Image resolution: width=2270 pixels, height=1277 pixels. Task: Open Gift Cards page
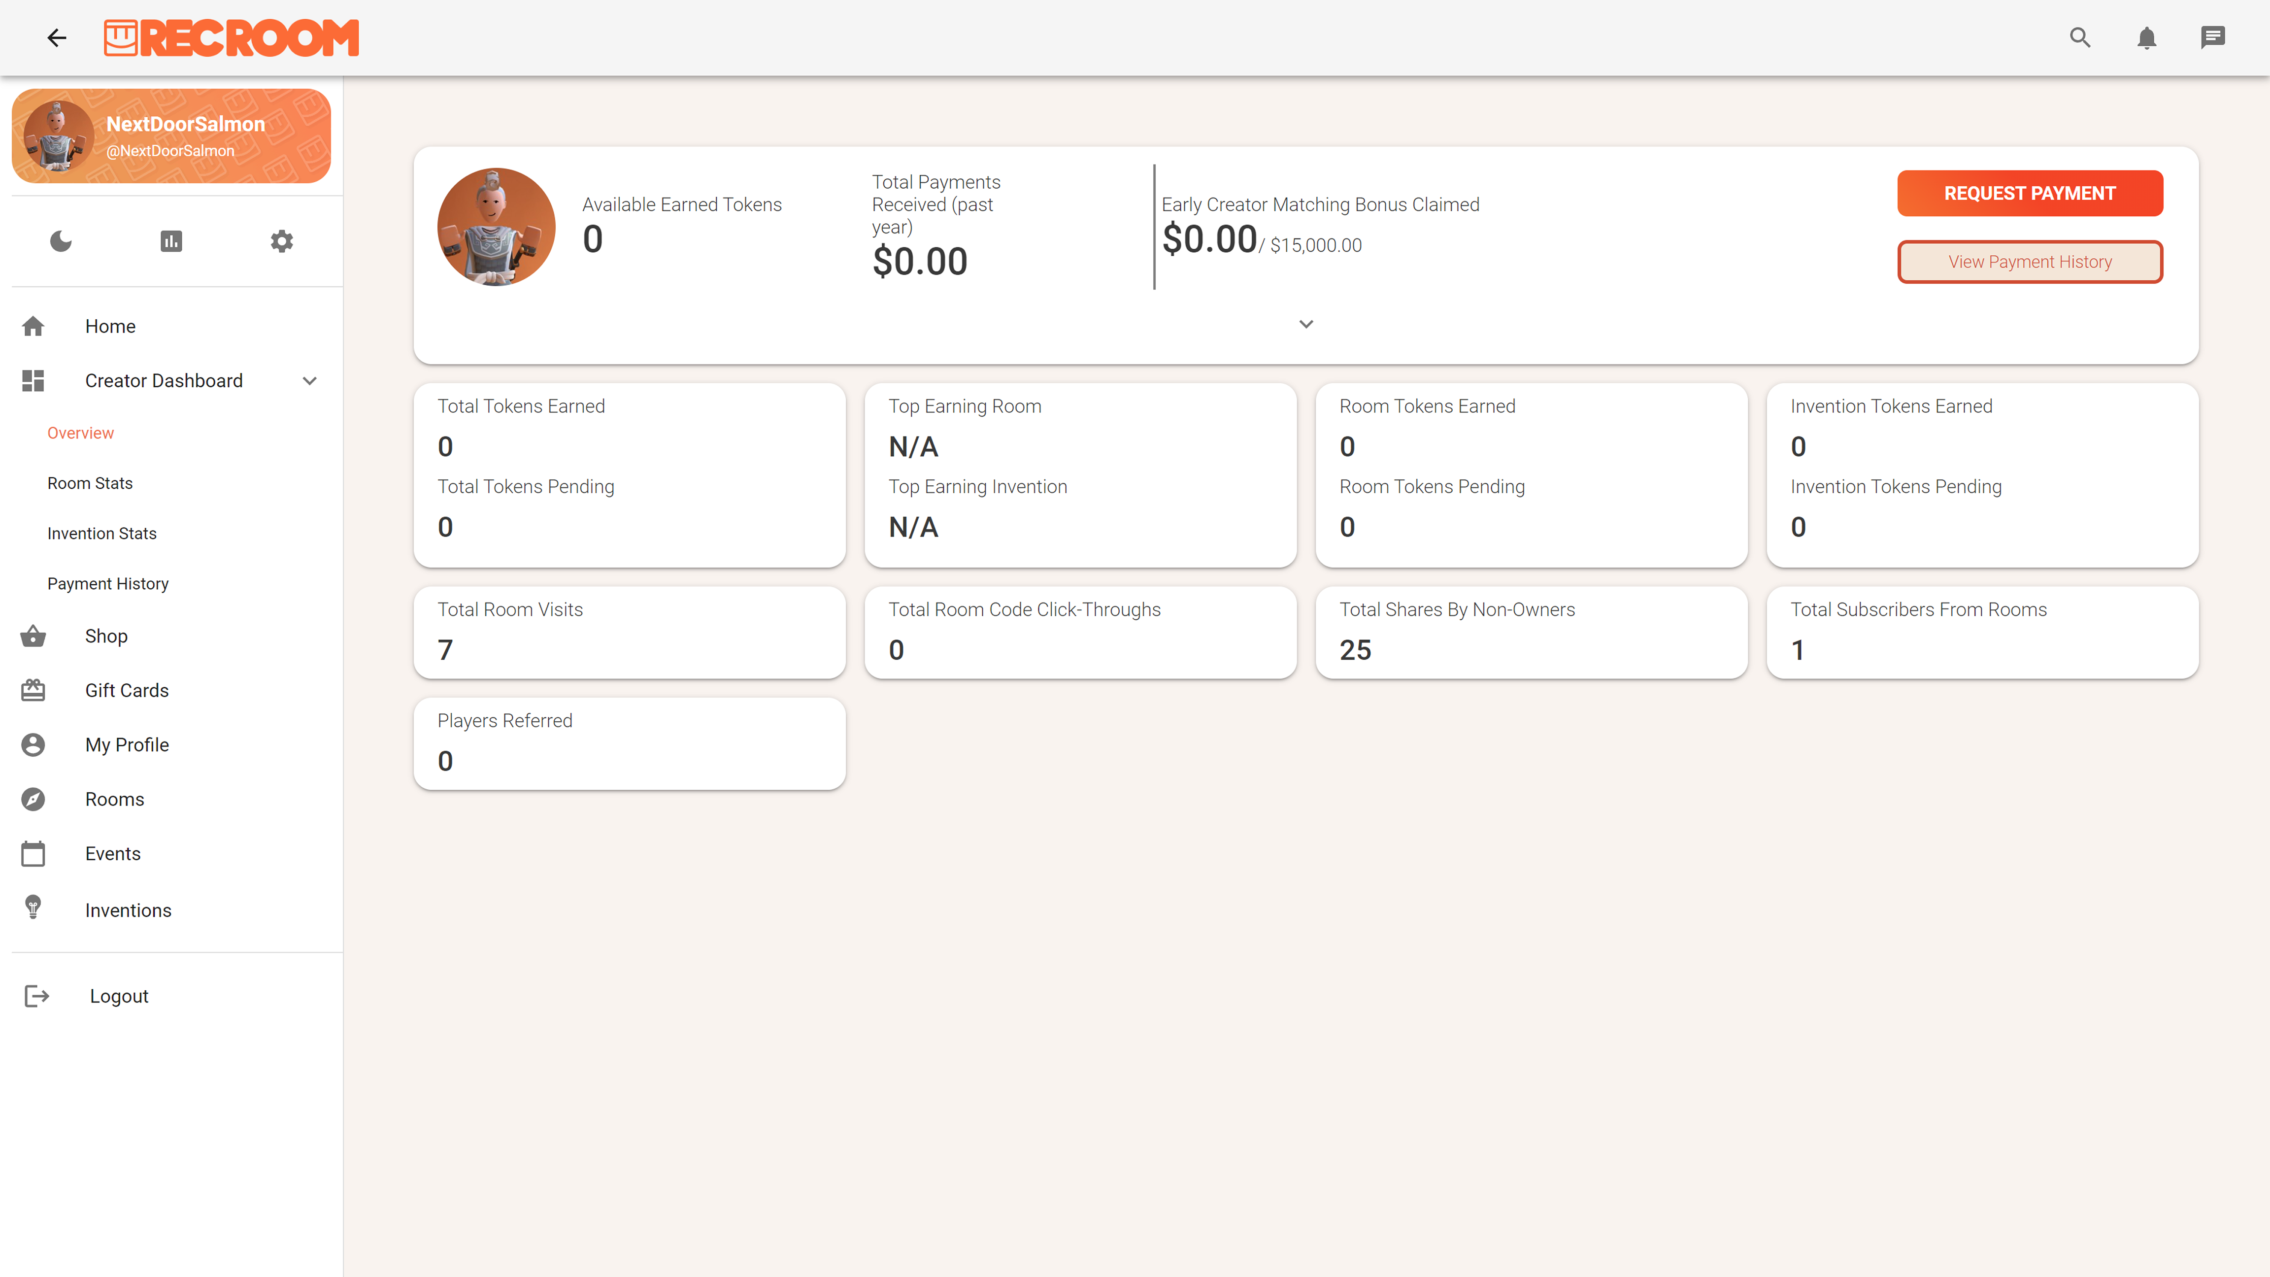[127, 690]
